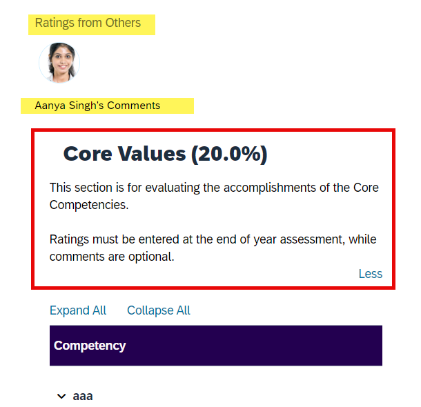Image resolution: width=421 pixels, height=407 pixels.
Task: Click the text about ratings being required
Action: (213, 248)
